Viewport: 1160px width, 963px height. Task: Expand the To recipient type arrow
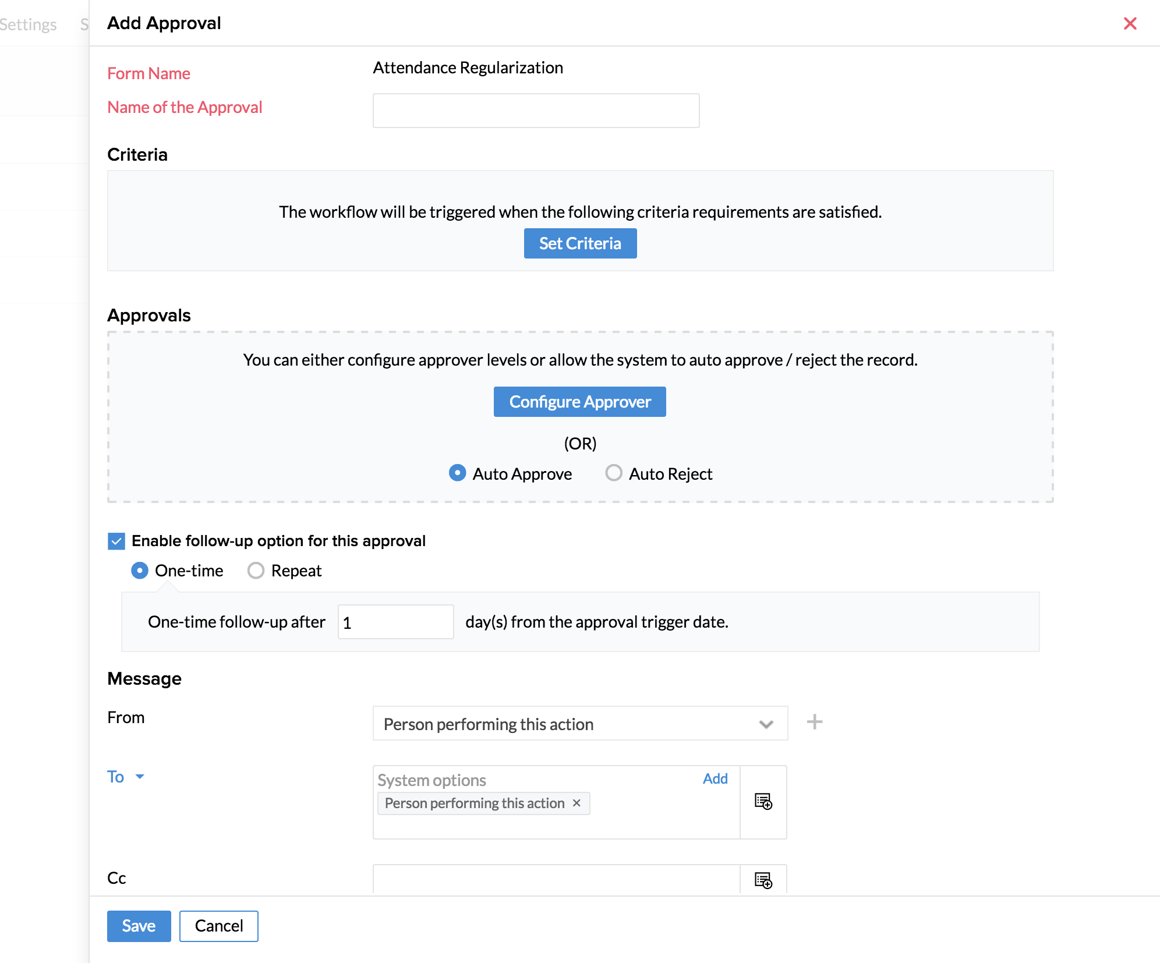(x=140, y=777)
